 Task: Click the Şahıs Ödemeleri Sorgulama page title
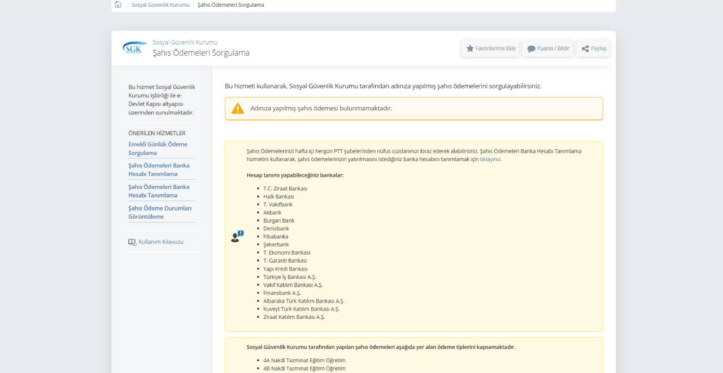[201, 53]
